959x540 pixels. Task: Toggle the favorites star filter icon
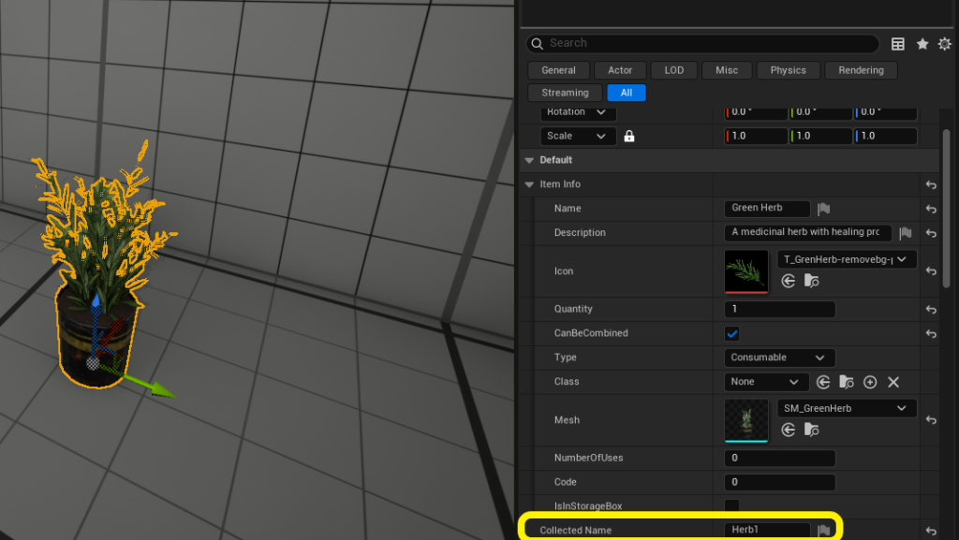click(922, 44)
